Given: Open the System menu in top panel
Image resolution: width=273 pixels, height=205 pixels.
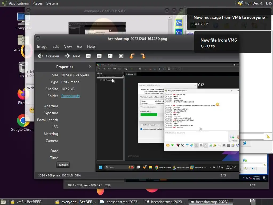Looking at the screenshot, I should [52, 3].
